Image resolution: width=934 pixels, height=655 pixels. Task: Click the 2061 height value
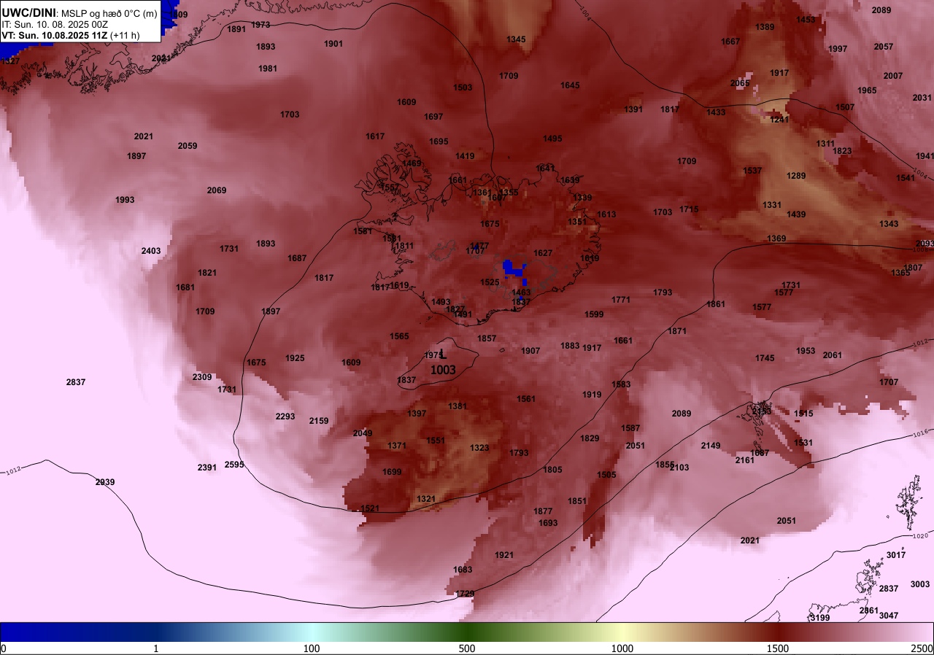(x=833, y=355)
